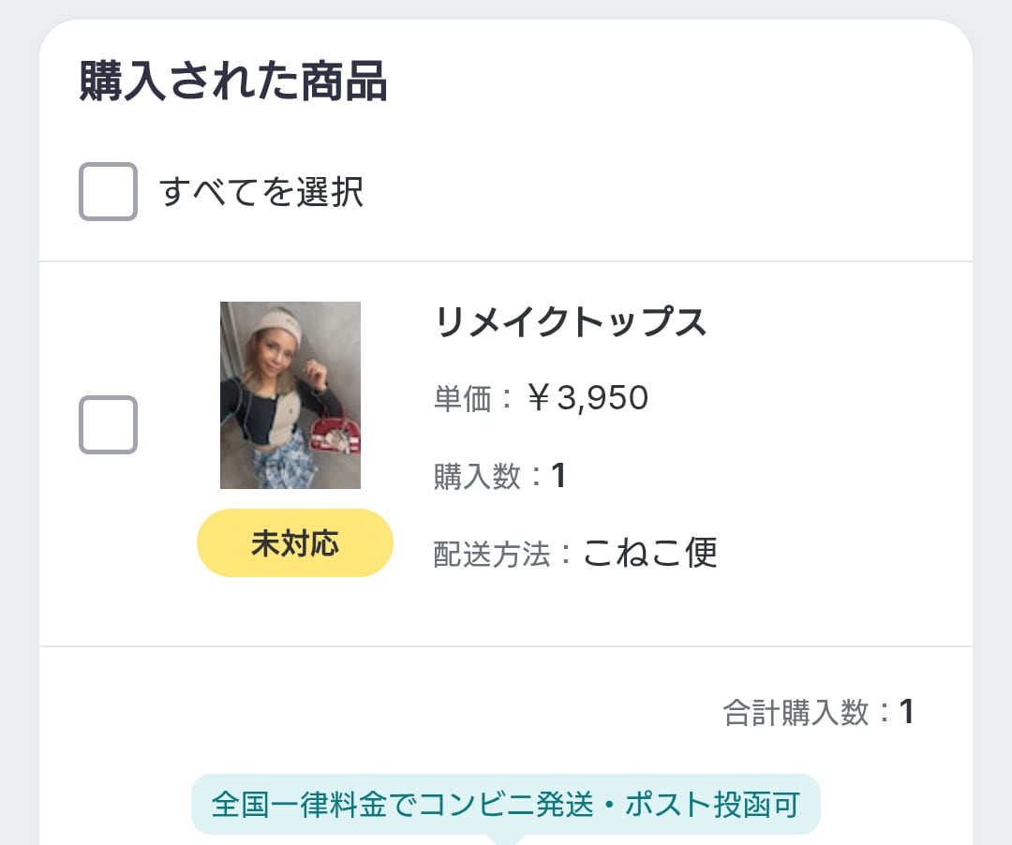This screenshot has width=1012, height=845.
Task: Check the すべてを選択 checkbox
Action: 108,192
